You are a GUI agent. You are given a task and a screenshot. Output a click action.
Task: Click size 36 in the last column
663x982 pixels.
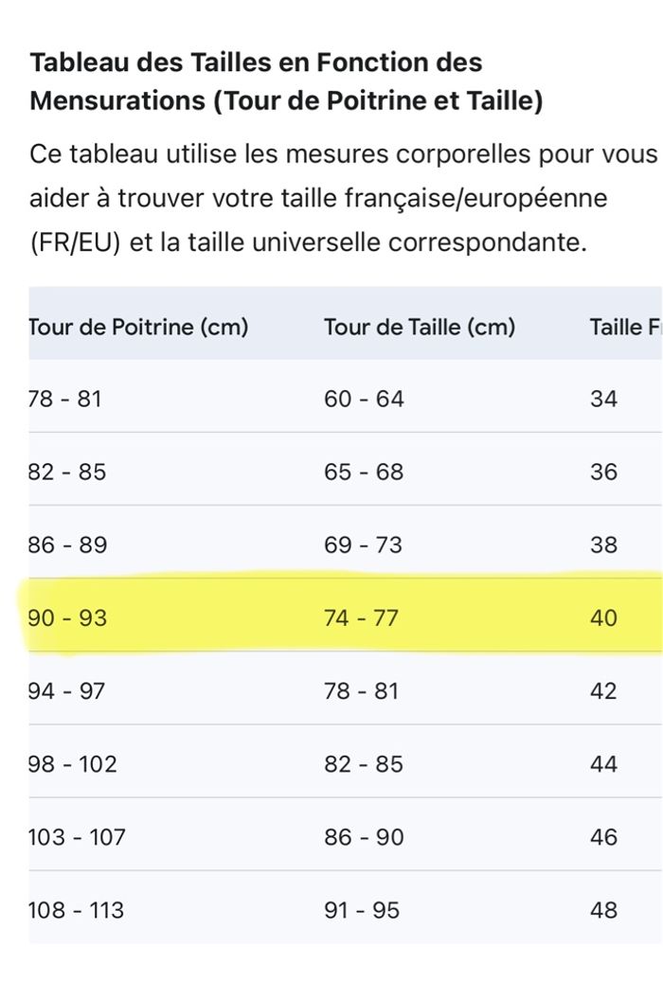[x=603, y=472]
